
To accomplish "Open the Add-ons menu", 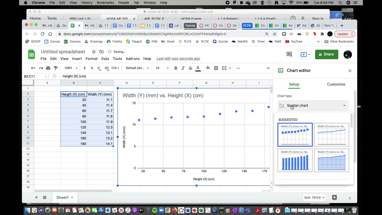I will (133, 59).
